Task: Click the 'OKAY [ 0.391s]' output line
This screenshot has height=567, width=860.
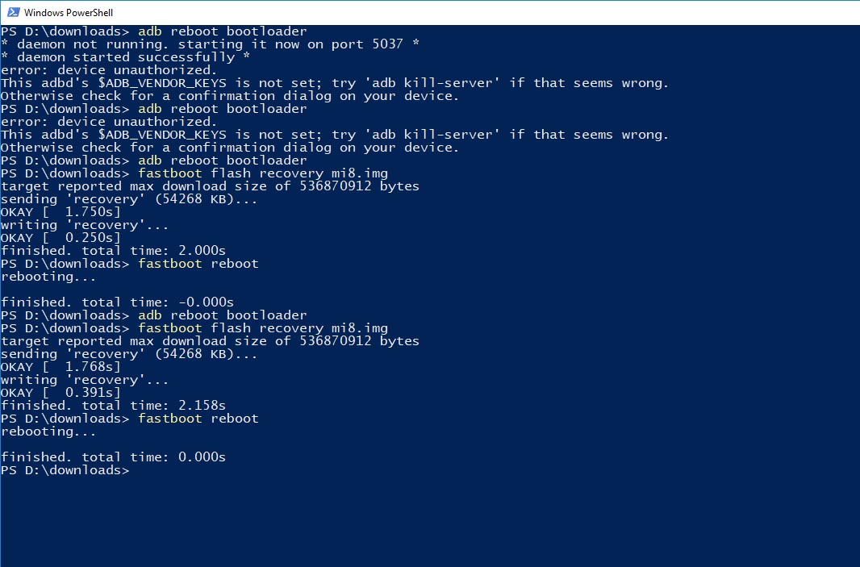Action: point(61,393)
